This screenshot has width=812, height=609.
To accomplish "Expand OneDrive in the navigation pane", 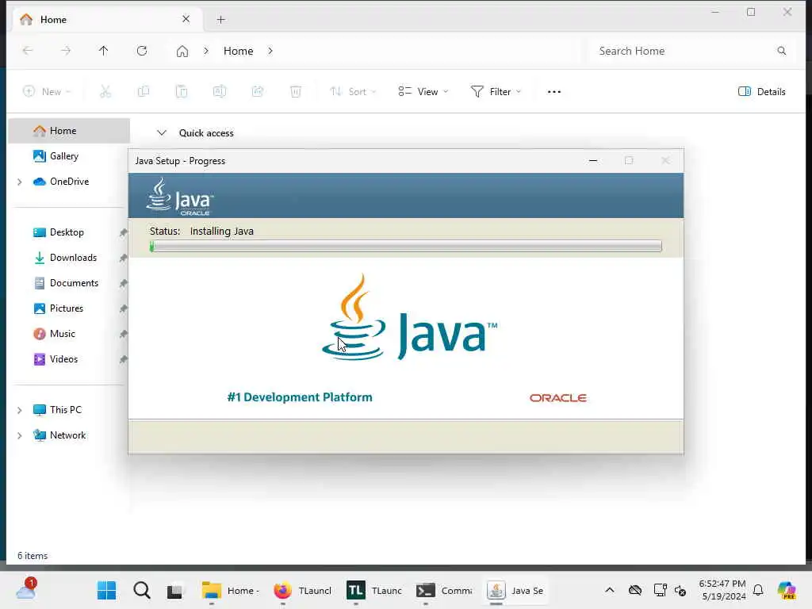I will pyautogui.click(x=20, y=182).
